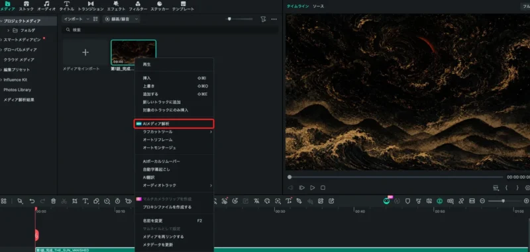Viewport: 530px width, 252px height.
Task: Open the オーディオトラック submenu
Action: [174, 186]
